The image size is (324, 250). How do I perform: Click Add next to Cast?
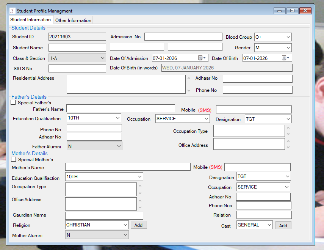283,225
